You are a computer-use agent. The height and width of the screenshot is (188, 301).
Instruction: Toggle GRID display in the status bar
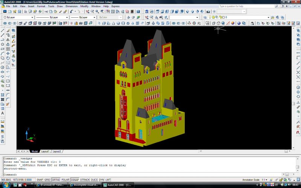(x=47, y=180)
